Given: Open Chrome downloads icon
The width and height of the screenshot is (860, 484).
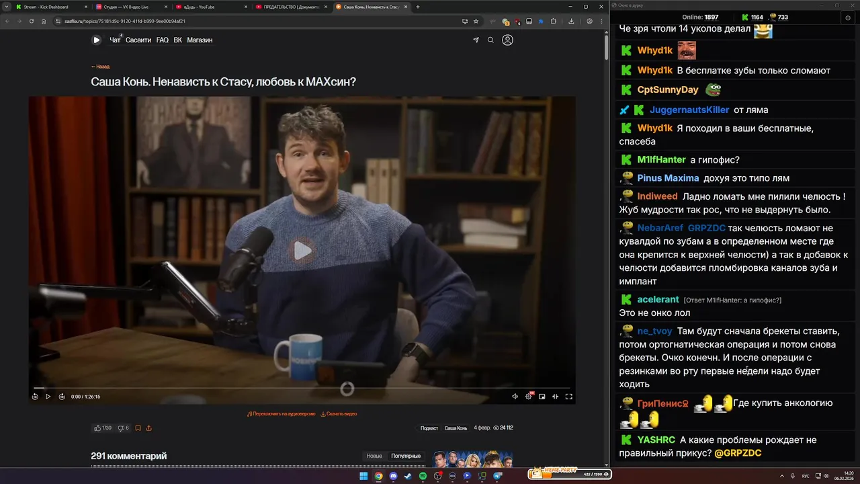Looking at the screenshot, I should tap(571, 21).
